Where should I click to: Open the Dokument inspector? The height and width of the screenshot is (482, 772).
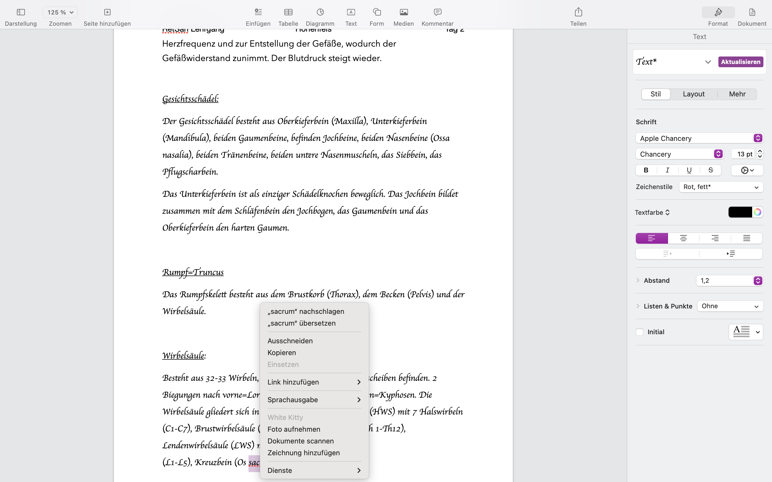[x=752, y=12]
